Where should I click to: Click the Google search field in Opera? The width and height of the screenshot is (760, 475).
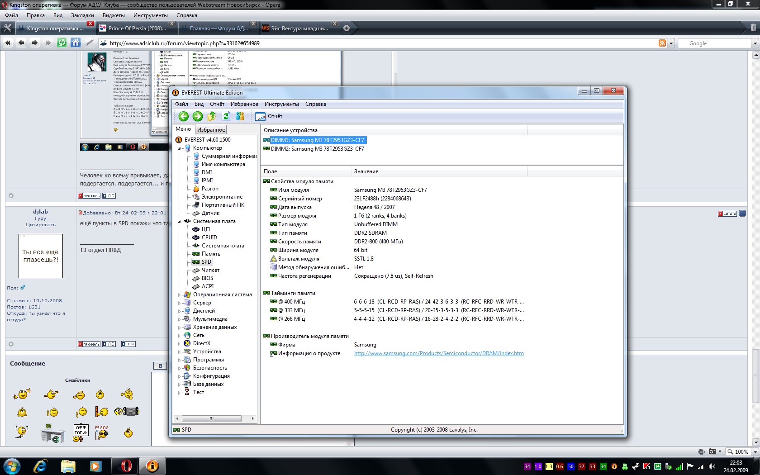(x=715, y=43)
